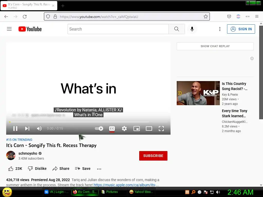Click the tray volume speaker icon
The width and height of the screenshot is (263, 197).
218,192
